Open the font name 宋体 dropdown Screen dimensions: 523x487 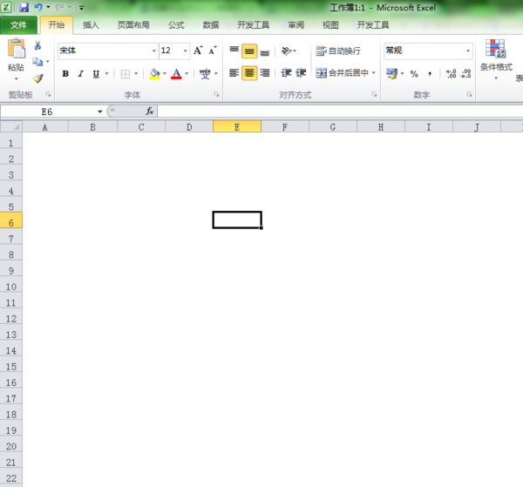point(153,51)
